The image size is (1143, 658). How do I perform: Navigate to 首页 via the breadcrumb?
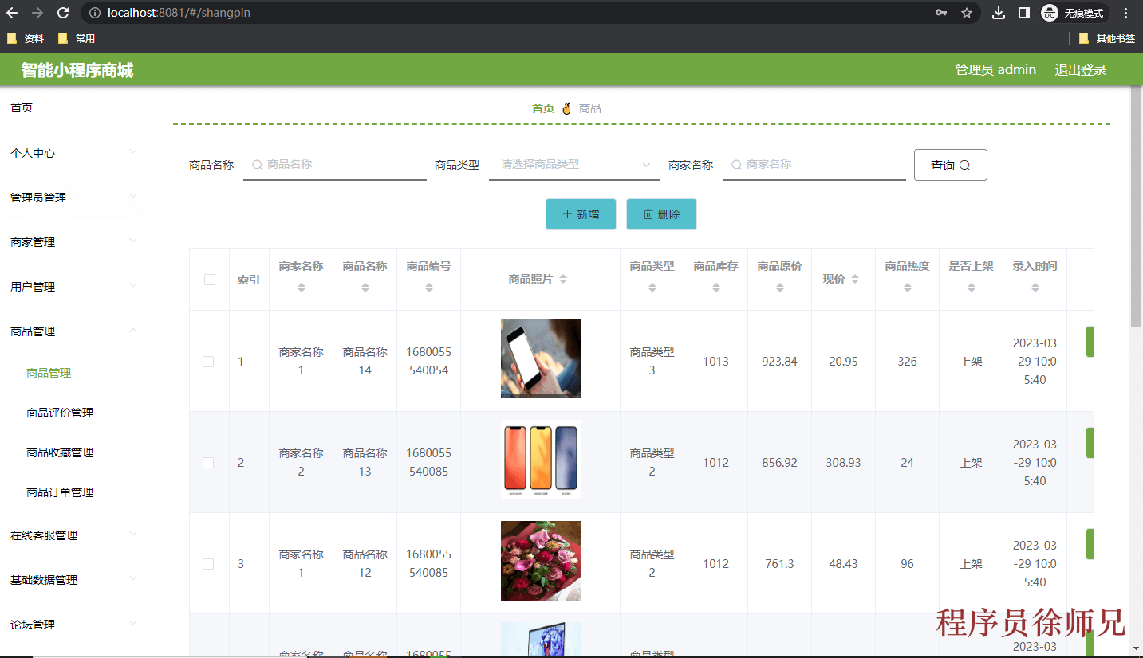coord(542,108)
